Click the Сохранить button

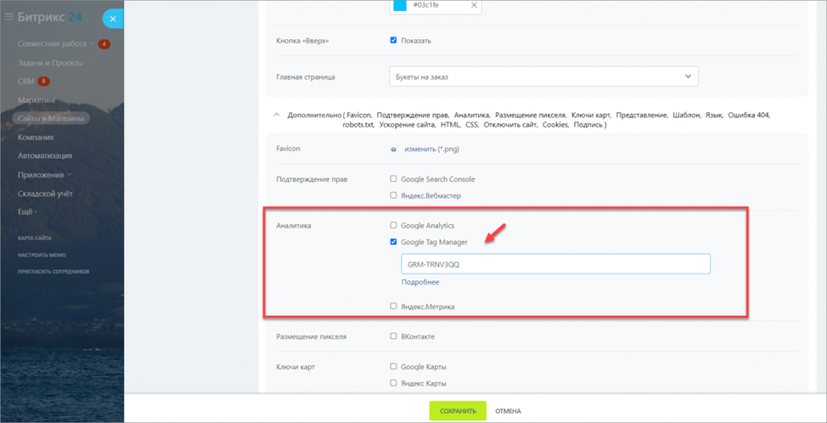458,411
